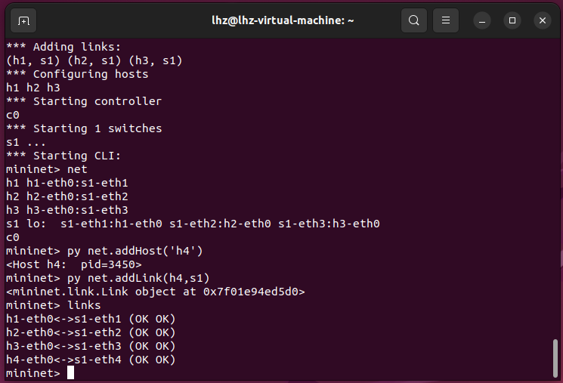Viewport: 563px width, 383px height.
Task: Click the '<Host h4: pid=3450>' output line
Action: 73,264
